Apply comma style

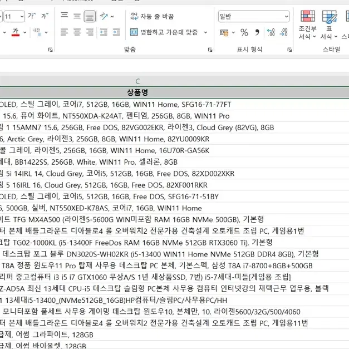tap(257, 32)
